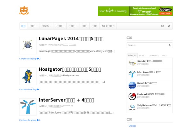Screen dimensions: 192x128
Task: Continue Reading the InterServer post
Action: pyautogui.click(x=28, y=120)
